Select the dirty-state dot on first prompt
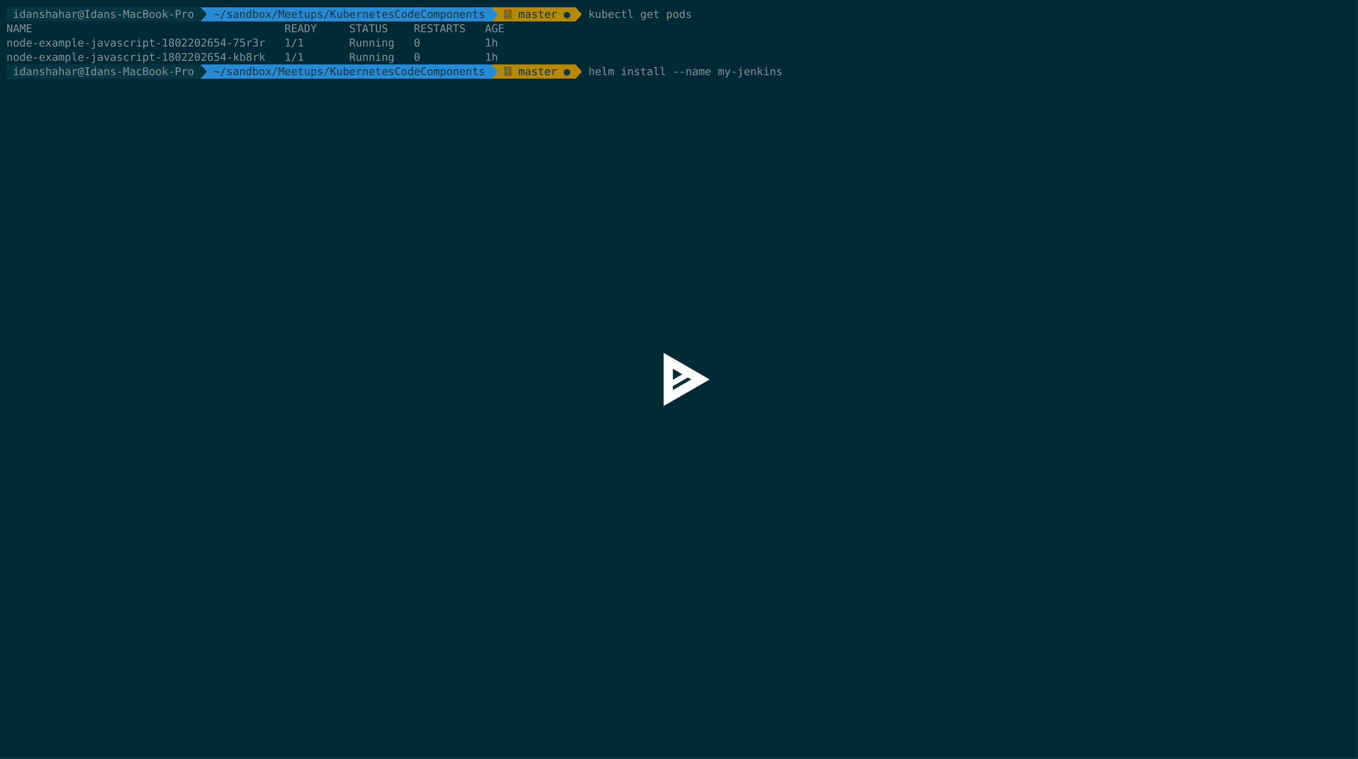 [x=567, y=15]
